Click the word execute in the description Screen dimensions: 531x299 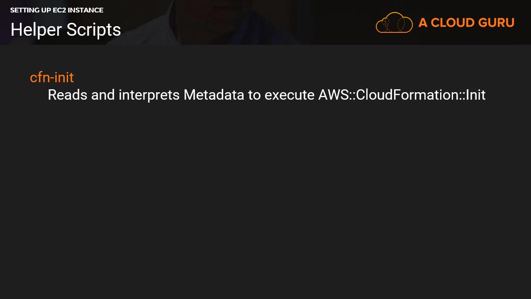290,95
